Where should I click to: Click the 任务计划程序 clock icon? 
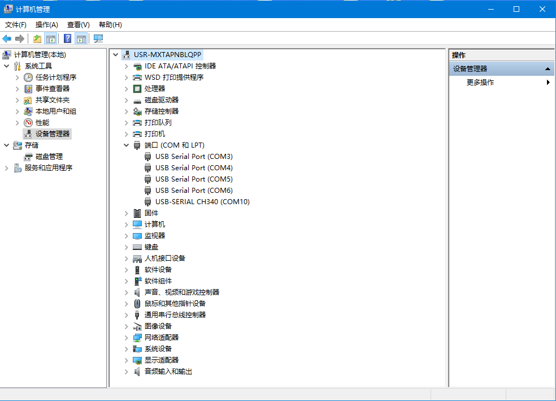point(28,77)
